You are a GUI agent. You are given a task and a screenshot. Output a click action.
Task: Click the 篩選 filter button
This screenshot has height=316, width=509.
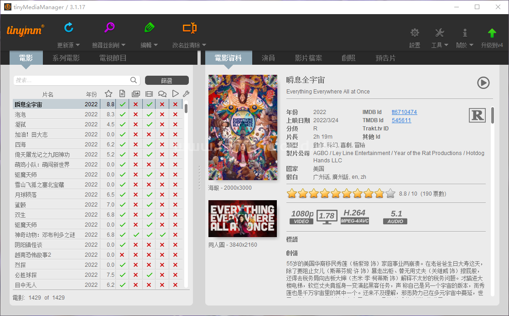(x=166, y=80)
